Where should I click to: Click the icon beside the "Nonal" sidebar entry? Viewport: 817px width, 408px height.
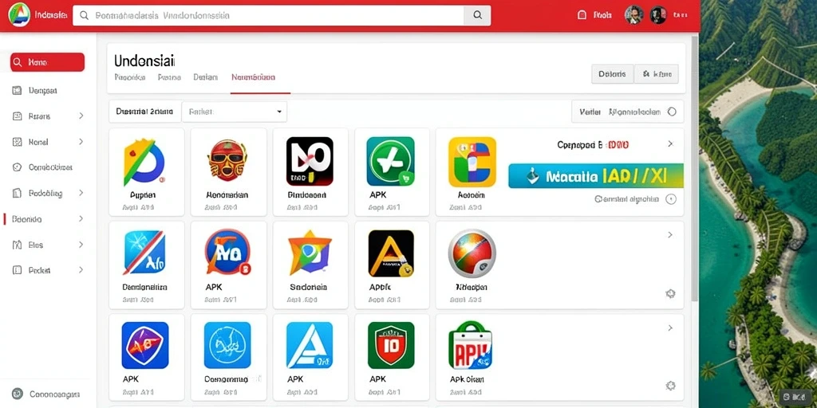pyautogui.click(x=18, y=142)
